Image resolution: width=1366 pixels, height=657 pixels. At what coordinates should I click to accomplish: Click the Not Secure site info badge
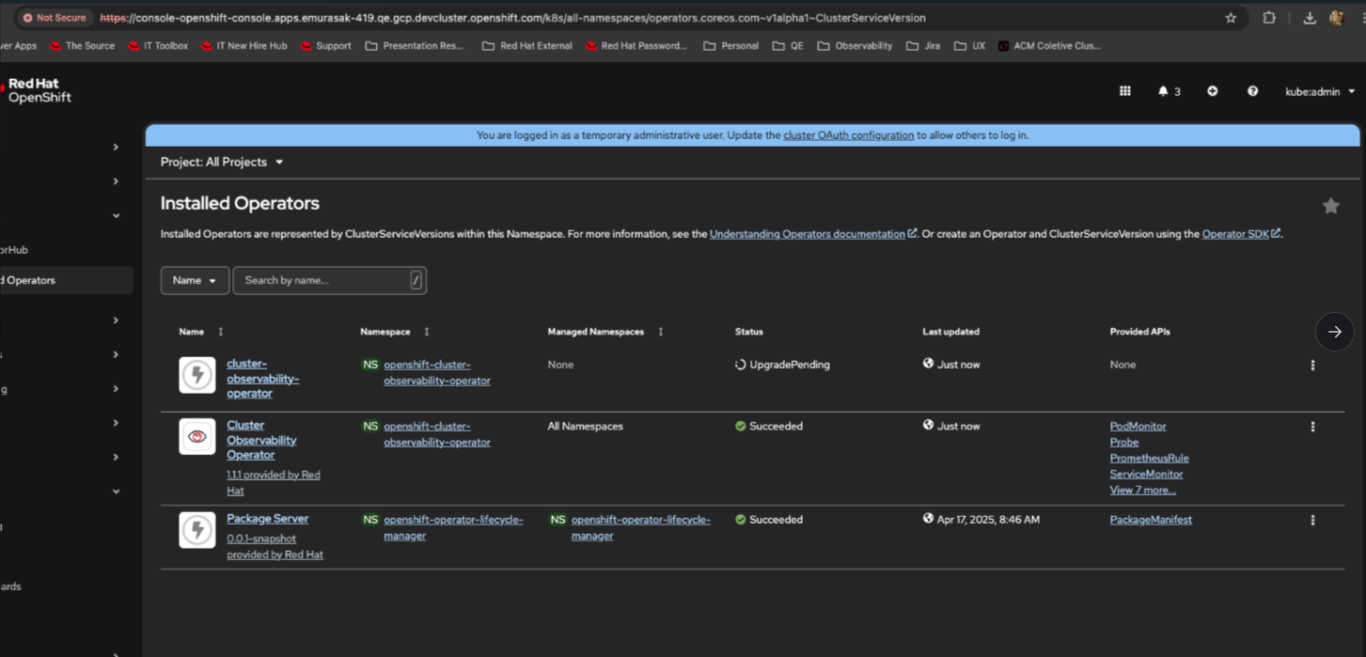54,18
